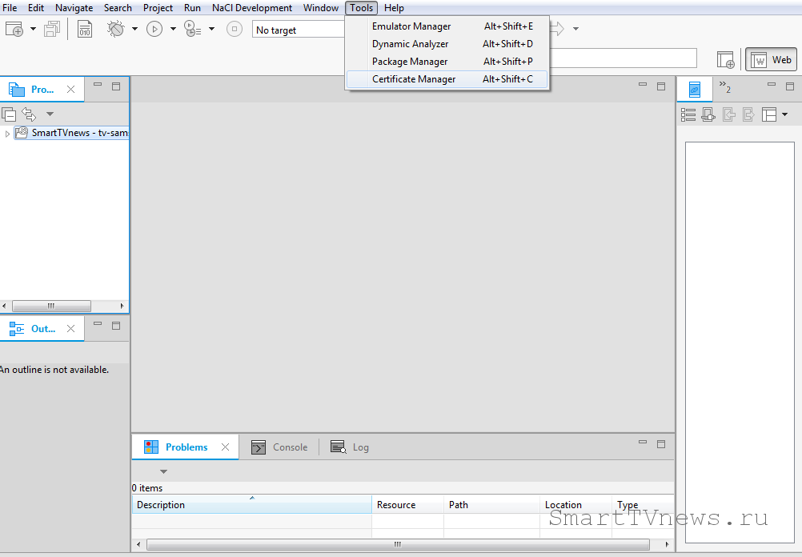Click the list view icon in right panel
Image resolution: width=802 pixels, height=557 pixels.
point(688,114)
